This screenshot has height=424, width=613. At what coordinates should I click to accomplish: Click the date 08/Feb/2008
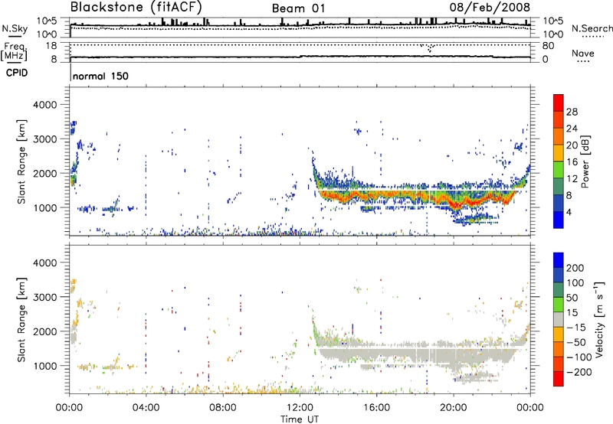click(x=490, y=8)
